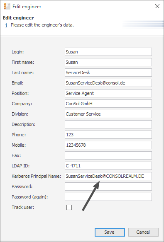Image resolution: width=164 pixels, height=242 pixels.
Task: Save the engineer's data
Action: pyautogui.click(x=110, y=232)
